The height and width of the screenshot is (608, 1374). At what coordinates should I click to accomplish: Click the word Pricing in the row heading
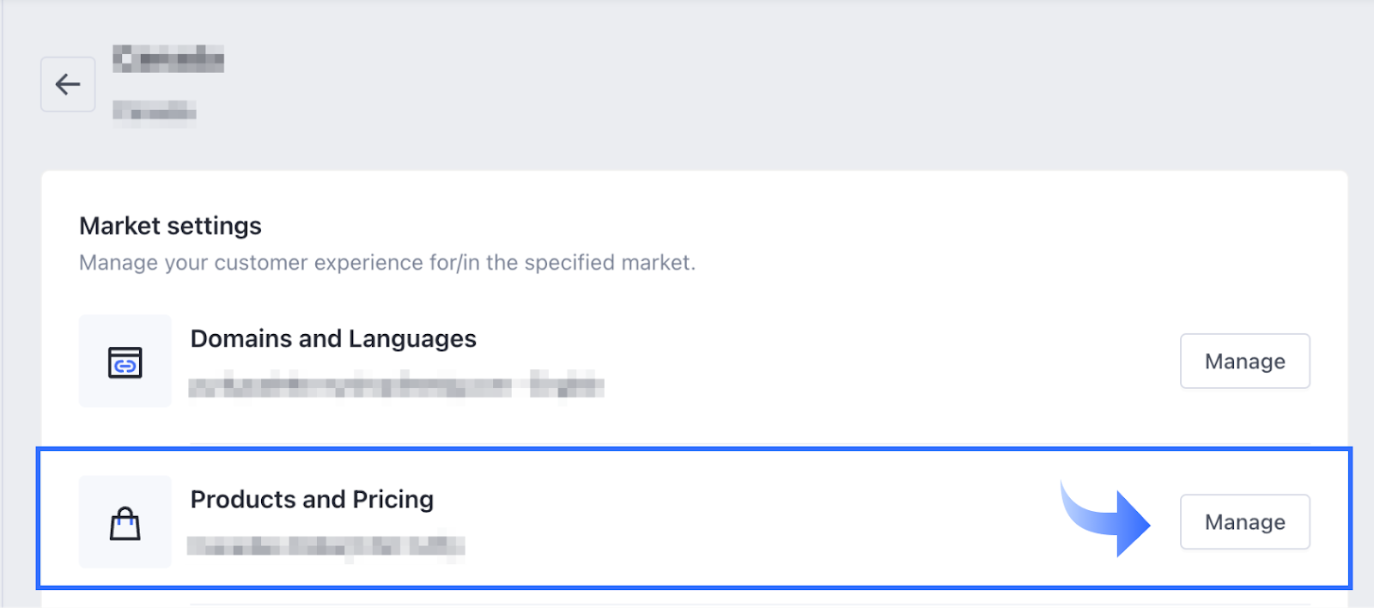[x=392, y=500]
